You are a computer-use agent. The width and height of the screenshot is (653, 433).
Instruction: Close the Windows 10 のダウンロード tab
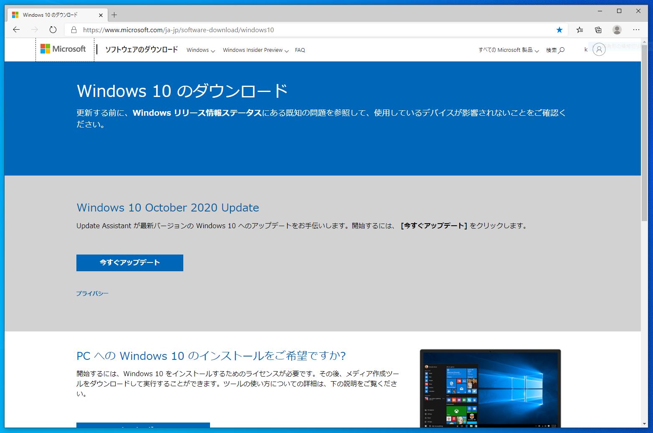(x=101, y=15)
